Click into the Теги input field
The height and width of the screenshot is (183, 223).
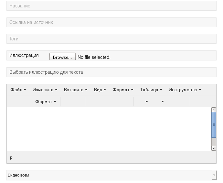click(111, 39)
